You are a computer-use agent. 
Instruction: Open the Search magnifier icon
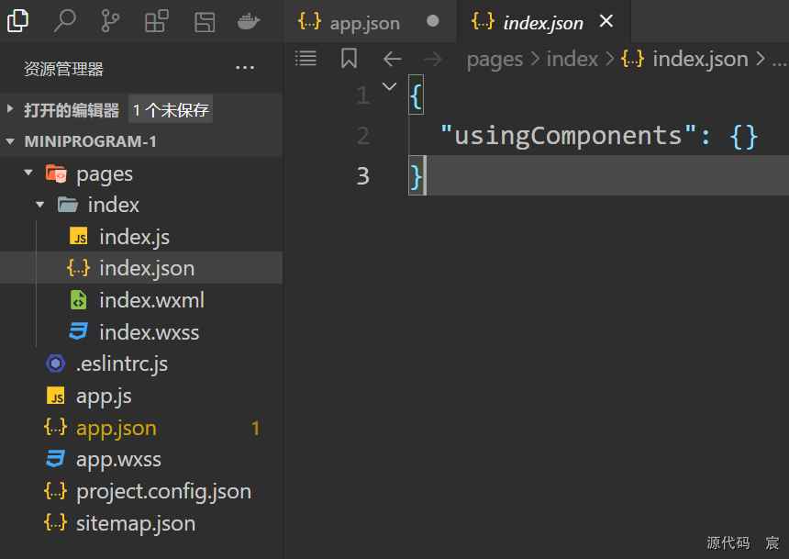[64, 21]
